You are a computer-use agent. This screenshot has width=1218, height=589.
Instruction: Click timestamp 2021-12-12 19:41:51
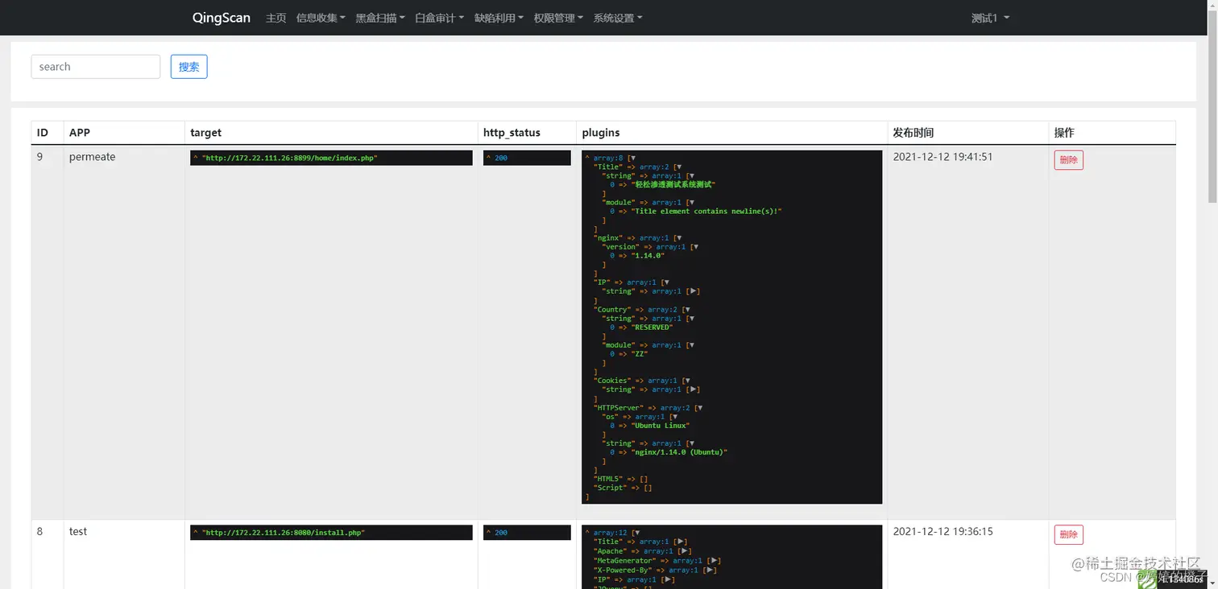942,157
